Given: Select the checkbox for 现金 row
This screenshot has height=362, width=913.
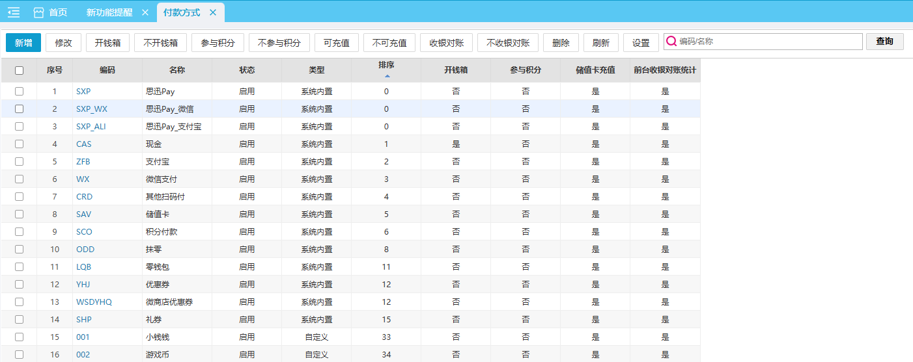Looking at the screenshot, I should pos(19,144).
